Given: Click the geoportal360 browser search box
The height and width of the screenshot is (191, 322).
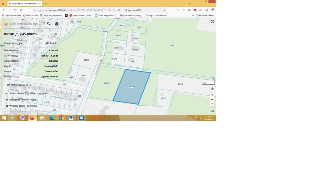Looking at the screenshot, I should pos(145,10).
